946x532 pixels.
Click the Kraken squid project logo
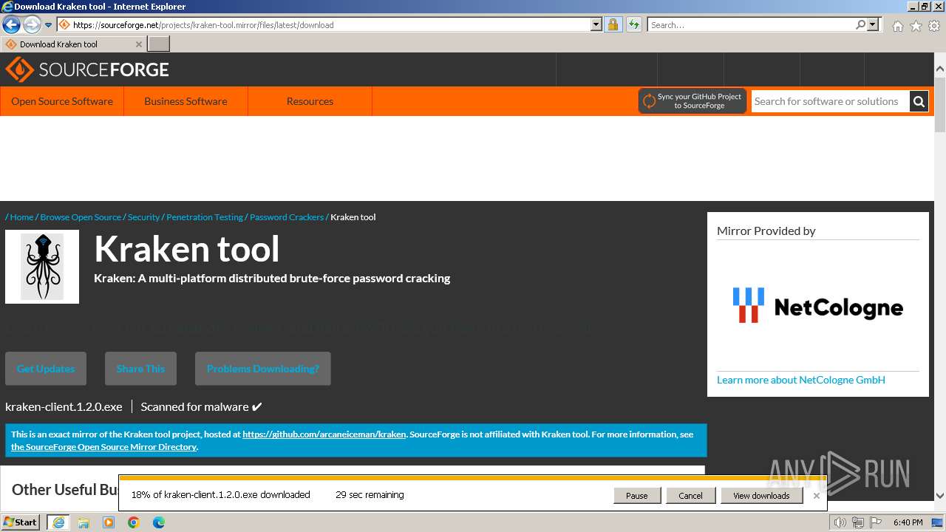(x=42, y=267)
